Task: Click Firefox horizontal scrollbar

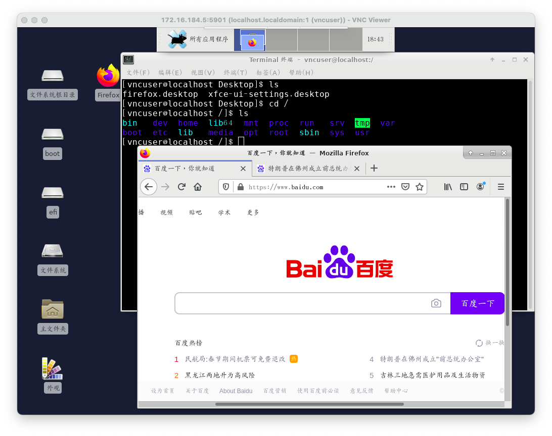Action: click(x=309, y=404)
